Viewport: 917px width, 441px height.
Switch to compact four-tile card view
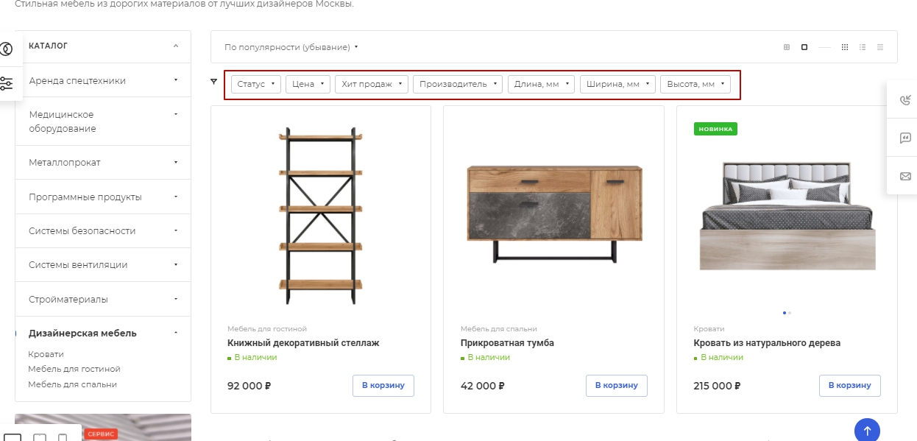pos(786,47)
